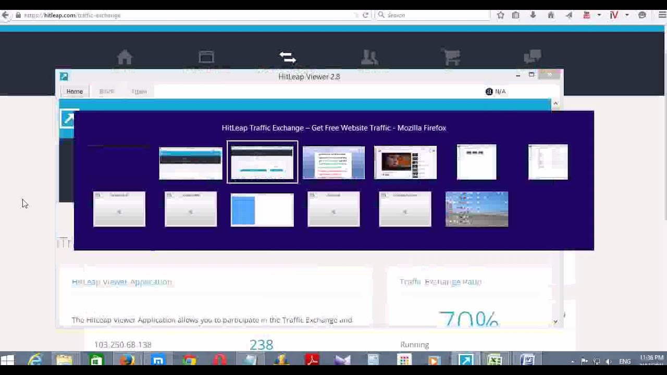Image resolution: width=667 pixels, height=375 pixels.
Task: Open Firefox downloads arrow icon
Action: pos(533,15)
